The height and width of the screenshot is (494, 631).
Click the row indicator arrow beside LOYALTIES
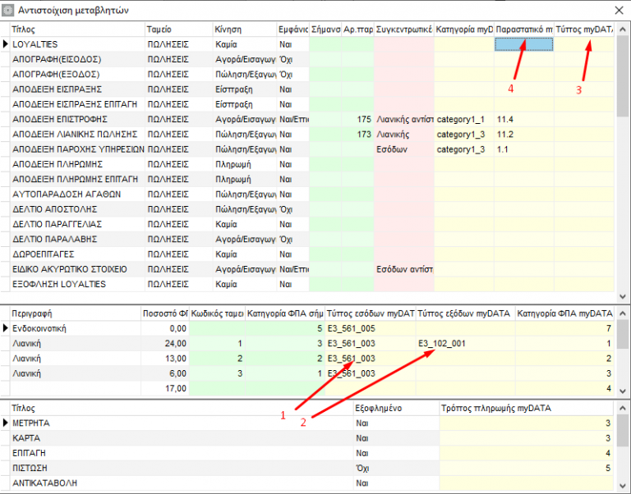point(5,44)
